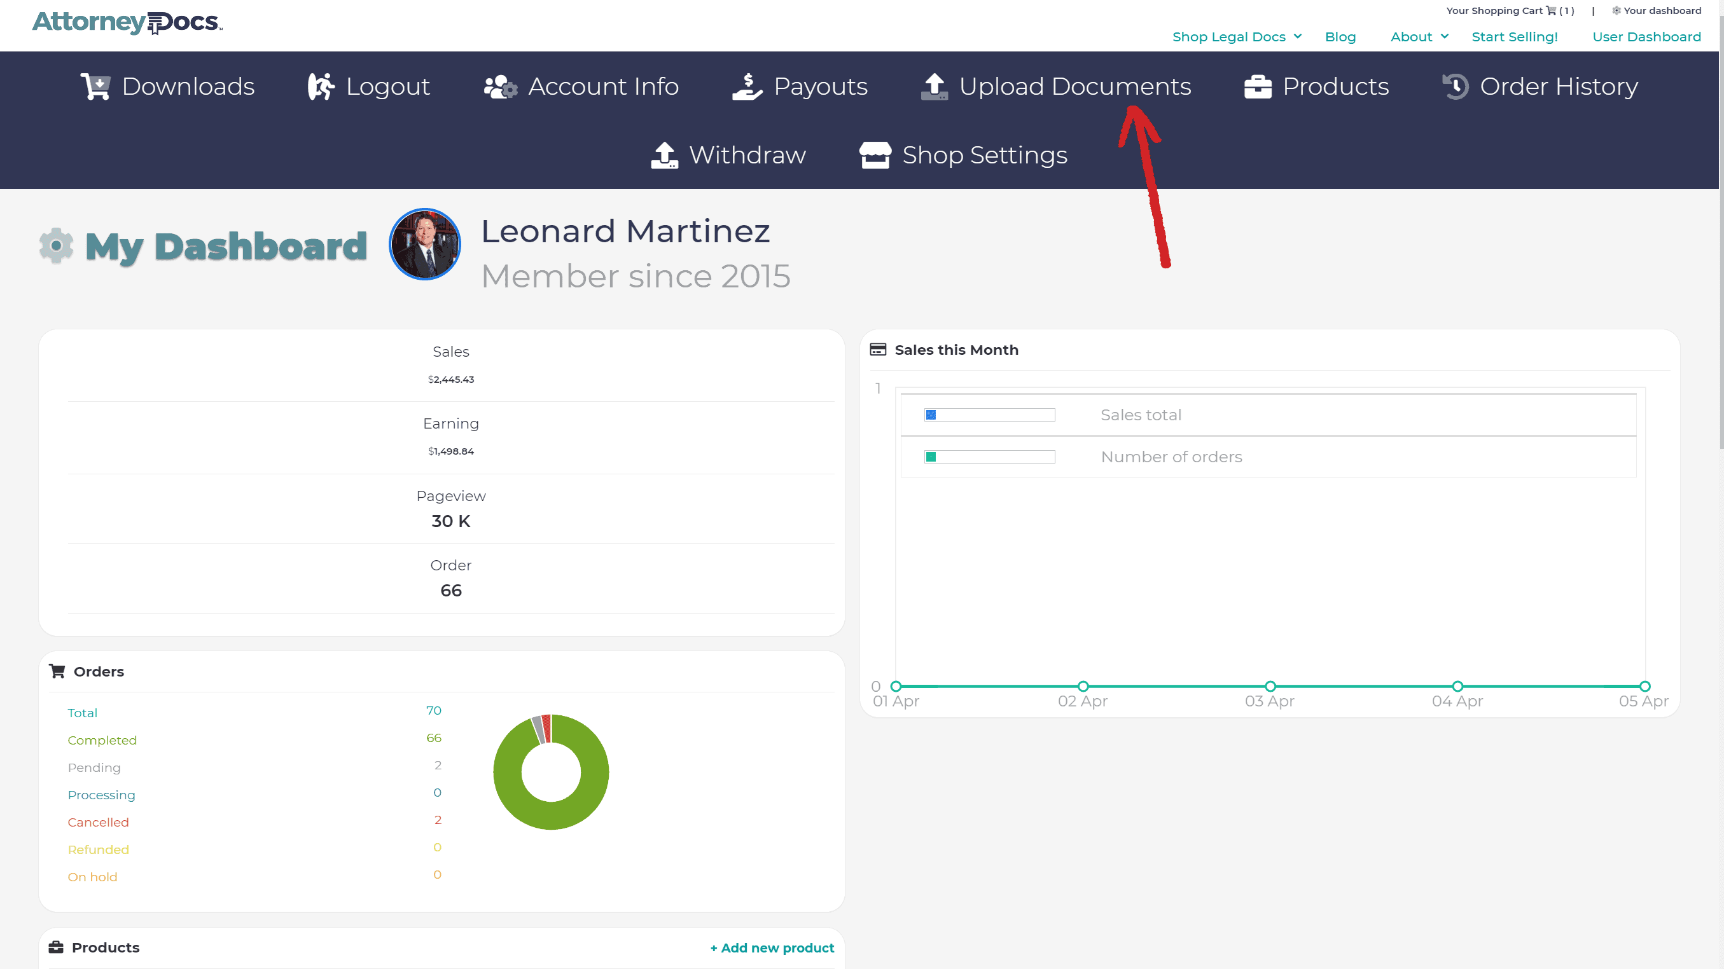The image size is (1724, 969).
Task: Click the On hold orders link
Action: [92, 877]
